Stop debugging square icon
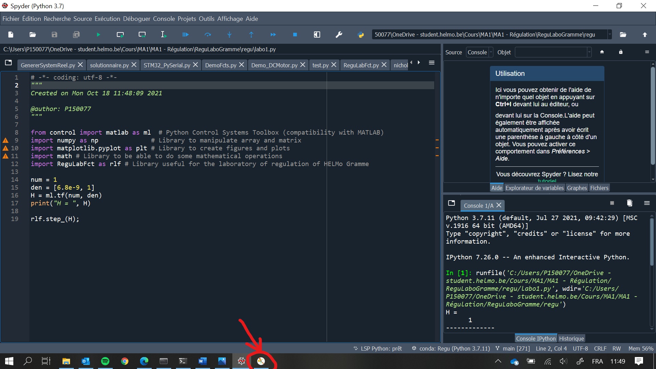 [x=295, y=35]
